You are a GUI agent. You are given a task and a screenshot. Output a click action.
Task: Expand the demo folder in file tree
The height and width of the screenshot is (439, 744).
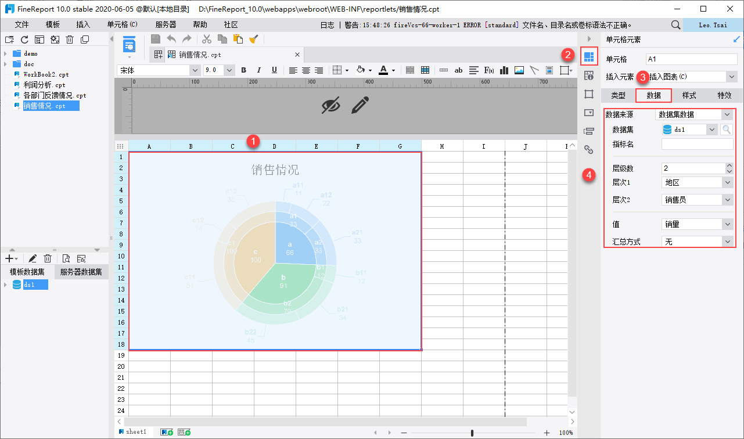[x=5, y=54]
